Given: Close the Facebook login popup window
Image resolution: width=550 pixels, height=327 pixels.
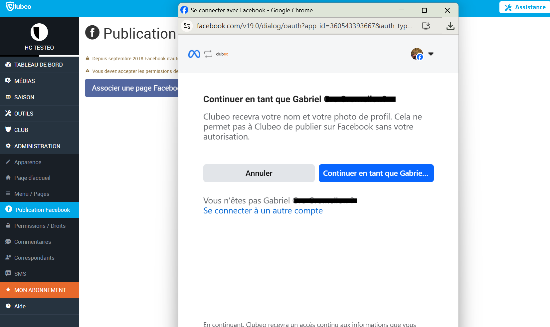Looking at the screenshot, I should (x=447, y=10).
